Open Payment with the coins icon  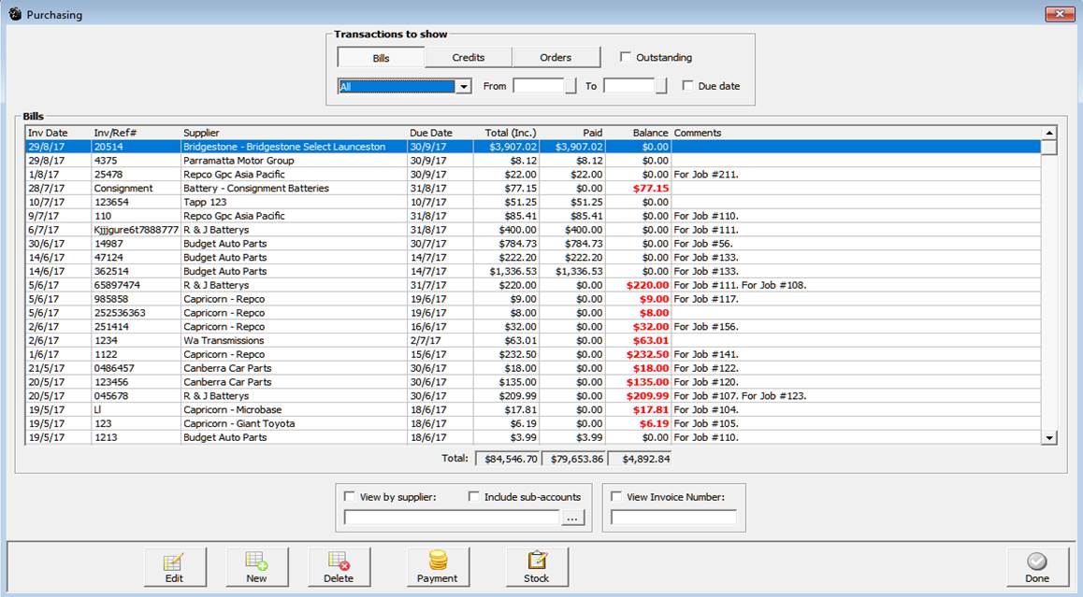pos(437,567)
